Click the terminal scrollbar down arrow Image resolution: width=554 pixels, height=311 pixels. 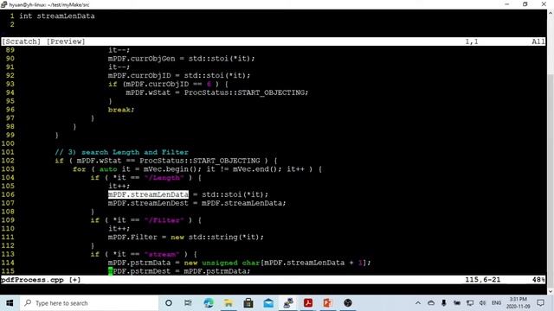(x=551, y=291)
